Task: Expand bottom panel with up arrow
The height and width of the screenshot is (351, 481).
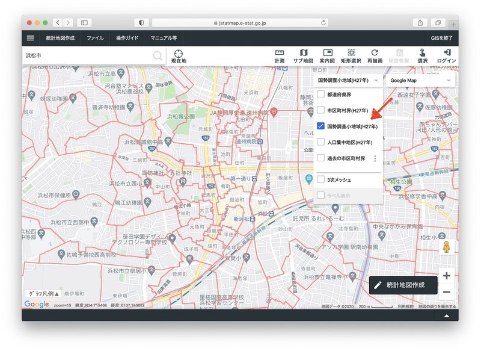Action: tap(447, 315)
